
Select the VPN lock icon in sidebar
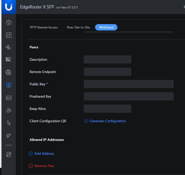[8, 85]
